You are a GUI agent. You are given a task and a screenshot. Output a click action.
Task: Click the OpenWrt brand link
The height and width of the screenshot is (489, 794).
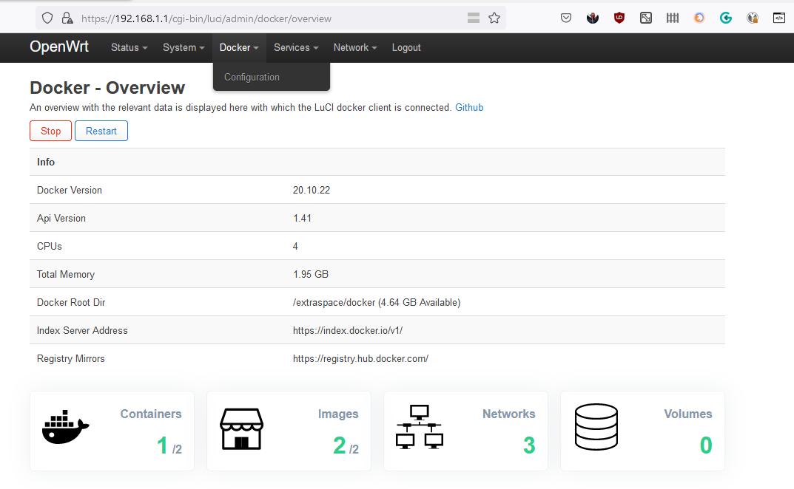(x=59, y=47)
